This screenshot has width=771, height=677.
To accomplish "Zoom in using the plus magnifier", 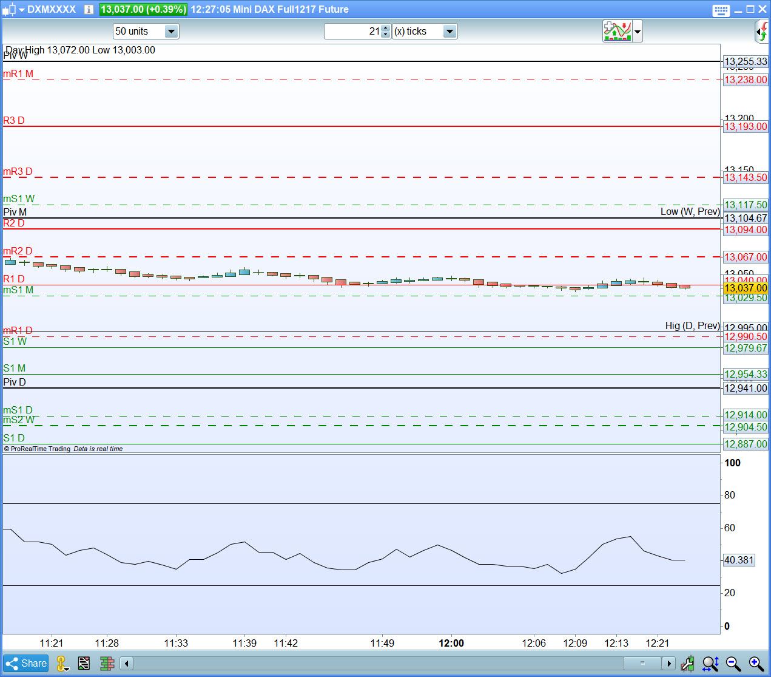I will pos(756,664).
